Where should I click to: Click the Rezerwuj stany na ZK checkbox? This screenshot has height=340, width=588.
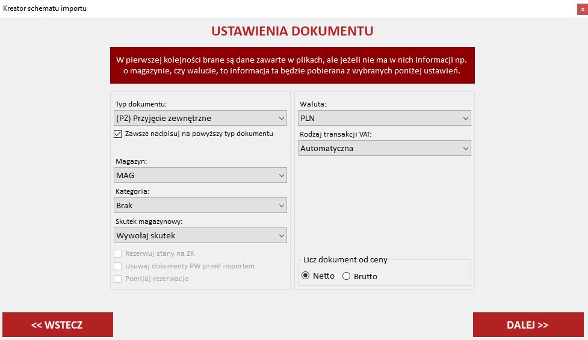[118, 254]
